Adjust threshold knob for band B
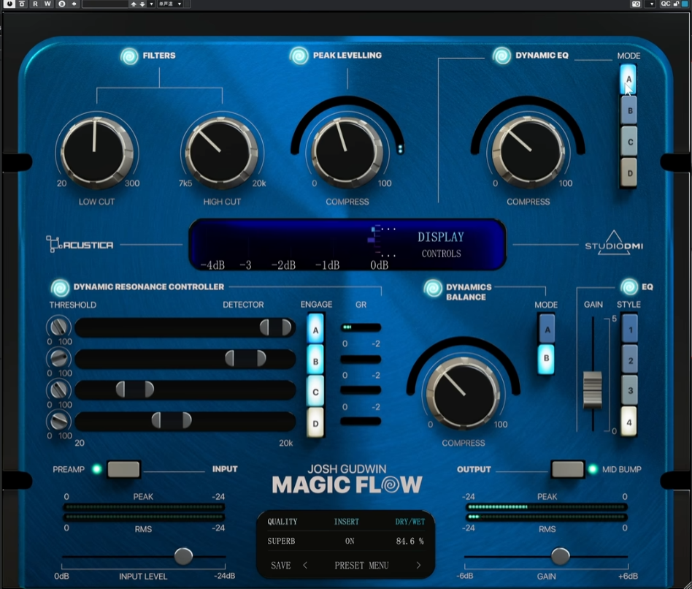 coord(58,358)
